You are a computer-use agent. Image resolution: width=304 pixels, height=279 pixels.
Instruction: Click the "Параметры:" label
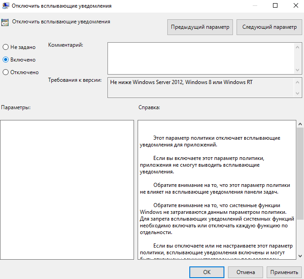click(x=16, y=107)
